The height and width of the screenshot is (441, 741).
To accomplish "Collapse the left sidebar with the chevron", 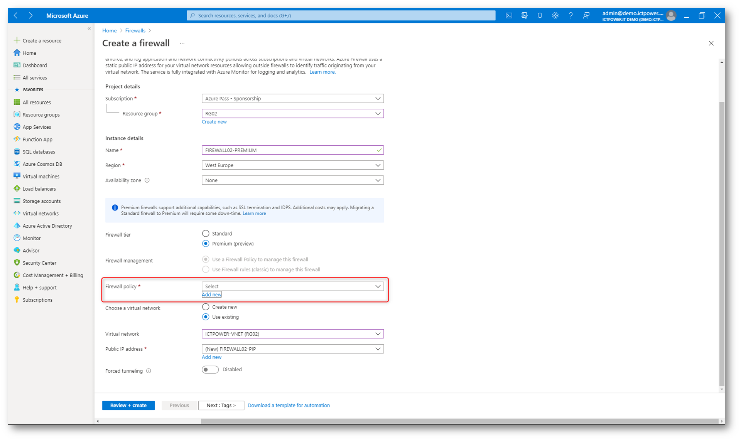I will click(89, 29).
